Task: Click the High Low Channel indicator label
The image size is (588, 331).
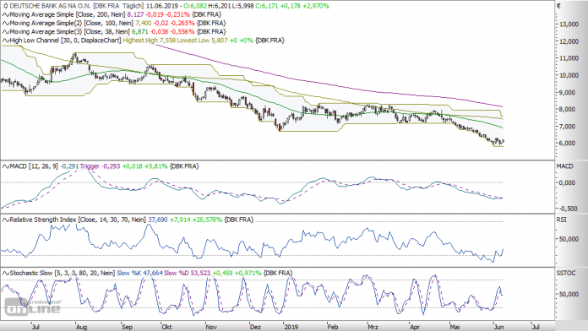Action: tap(66, 41)
